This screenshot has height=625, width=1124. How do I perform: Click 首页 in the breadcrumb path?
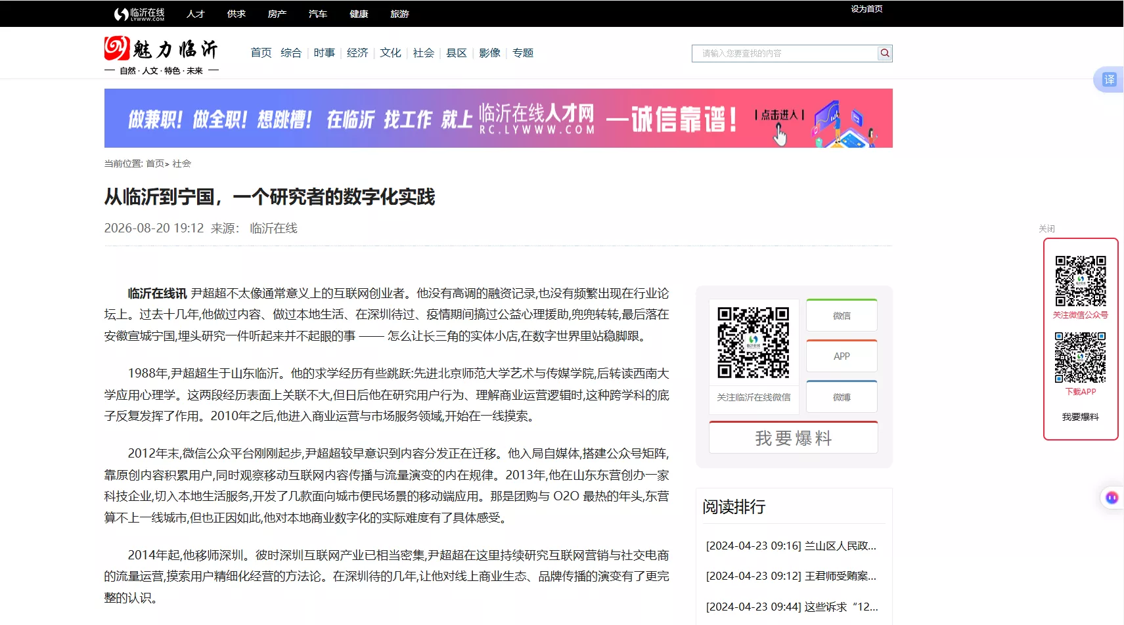pos(155,163)
